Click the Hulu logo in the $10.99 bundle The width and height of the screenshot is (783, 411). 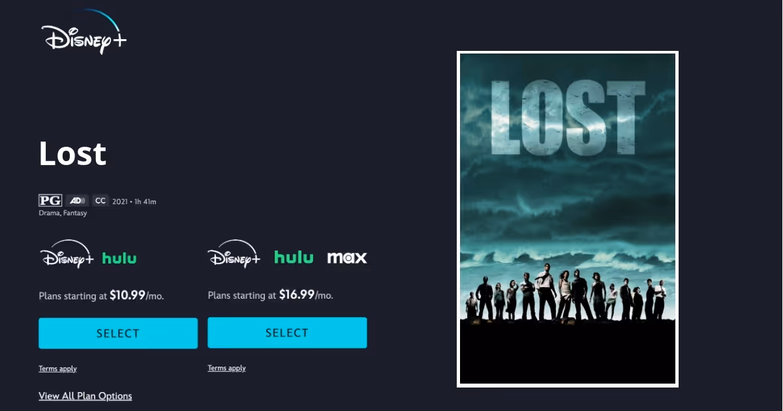point(119,258)
